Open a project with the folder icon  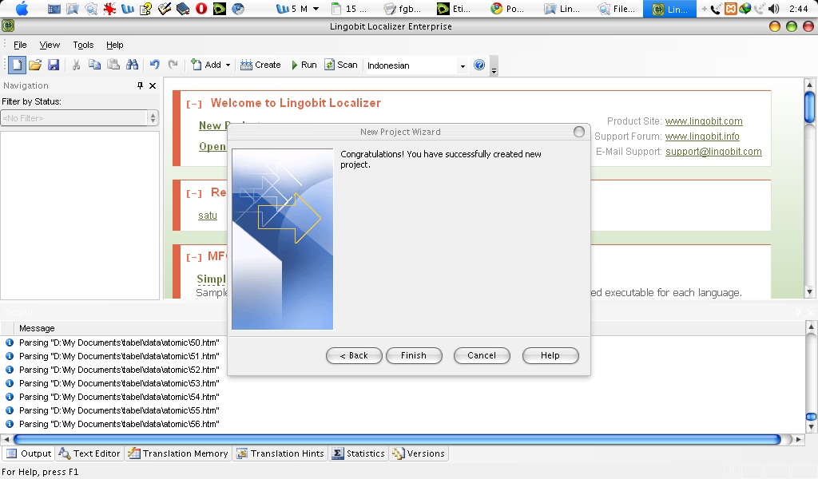pos(35,65)
